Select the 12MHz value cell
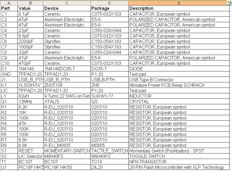This screenshot has height=171, width=232. pyautogui.click(x=30, y=102)
